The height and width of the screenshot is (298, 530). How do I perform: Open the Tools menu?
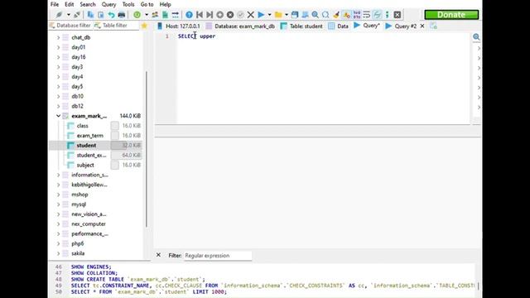tap(128, 4)
